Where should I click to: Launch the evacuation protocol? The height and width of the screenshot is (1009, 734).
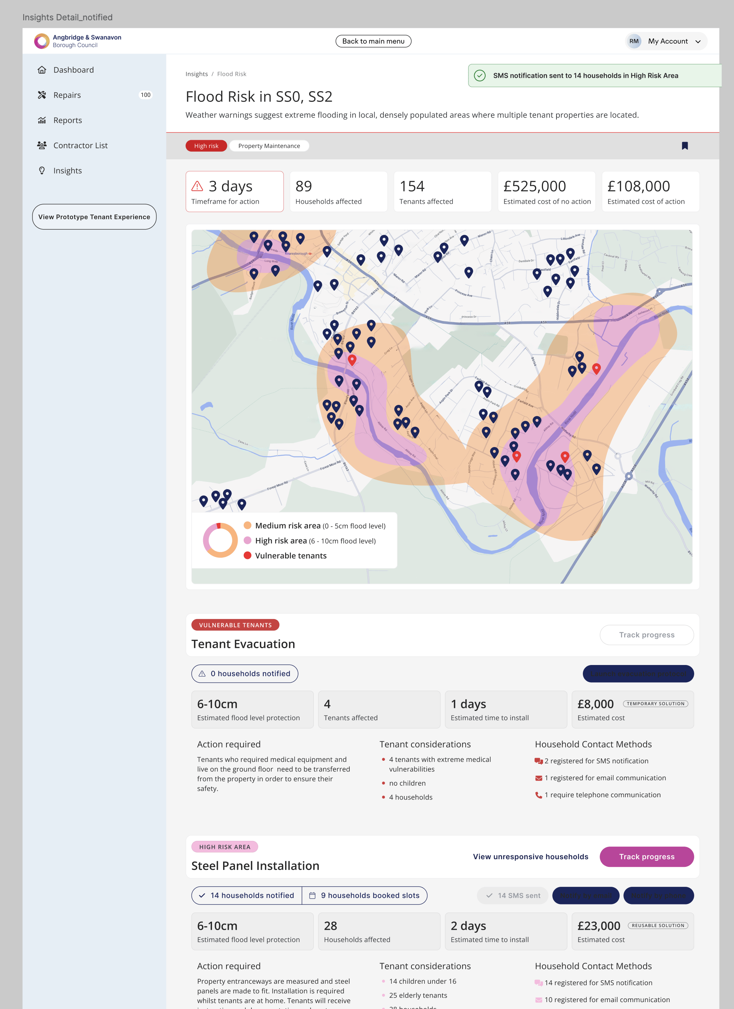(x=638, y=673)
